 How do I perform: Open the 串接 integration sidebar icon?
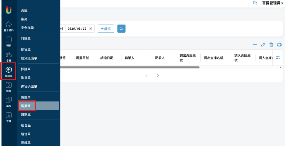9,101
